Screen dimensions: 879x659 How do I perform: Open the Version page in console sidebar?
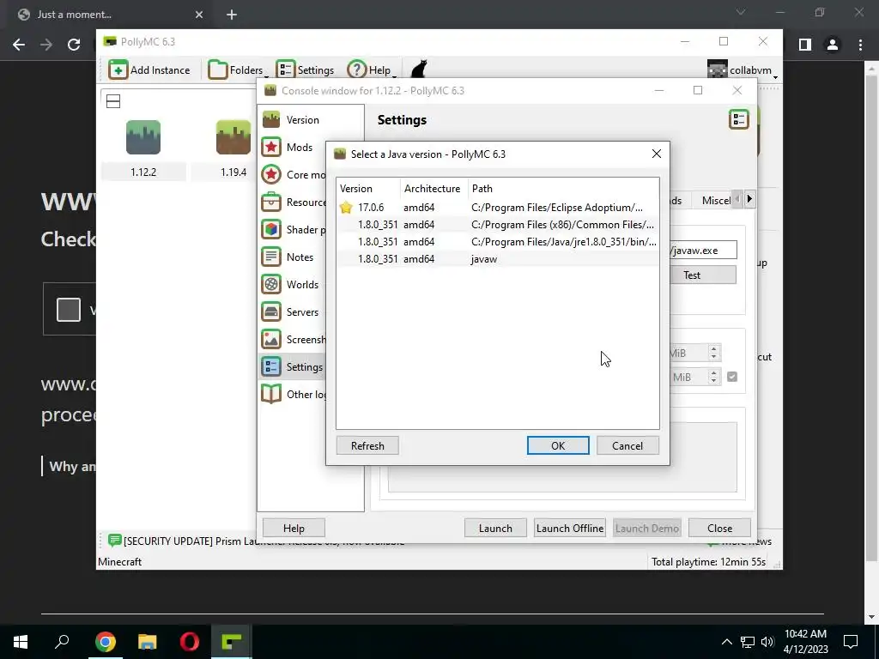tap(311, 120)
